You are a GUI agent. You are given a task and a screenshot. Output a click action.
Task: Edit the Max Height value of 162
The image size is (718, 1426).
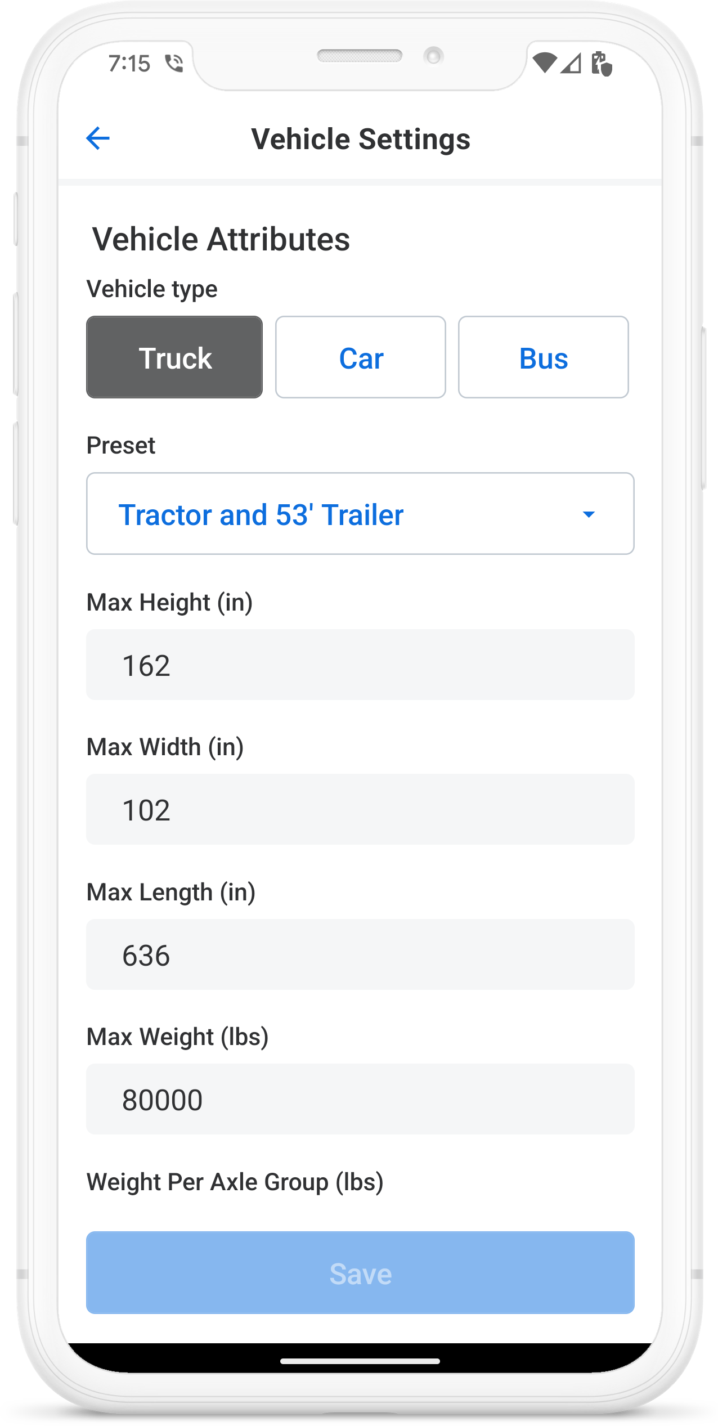click(x=360, y=665)
